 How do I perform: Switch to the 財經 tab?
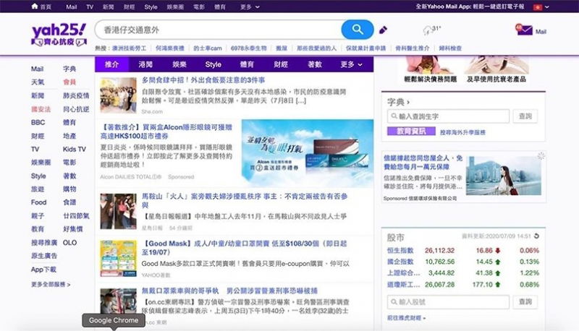click(x=281, y=64)
